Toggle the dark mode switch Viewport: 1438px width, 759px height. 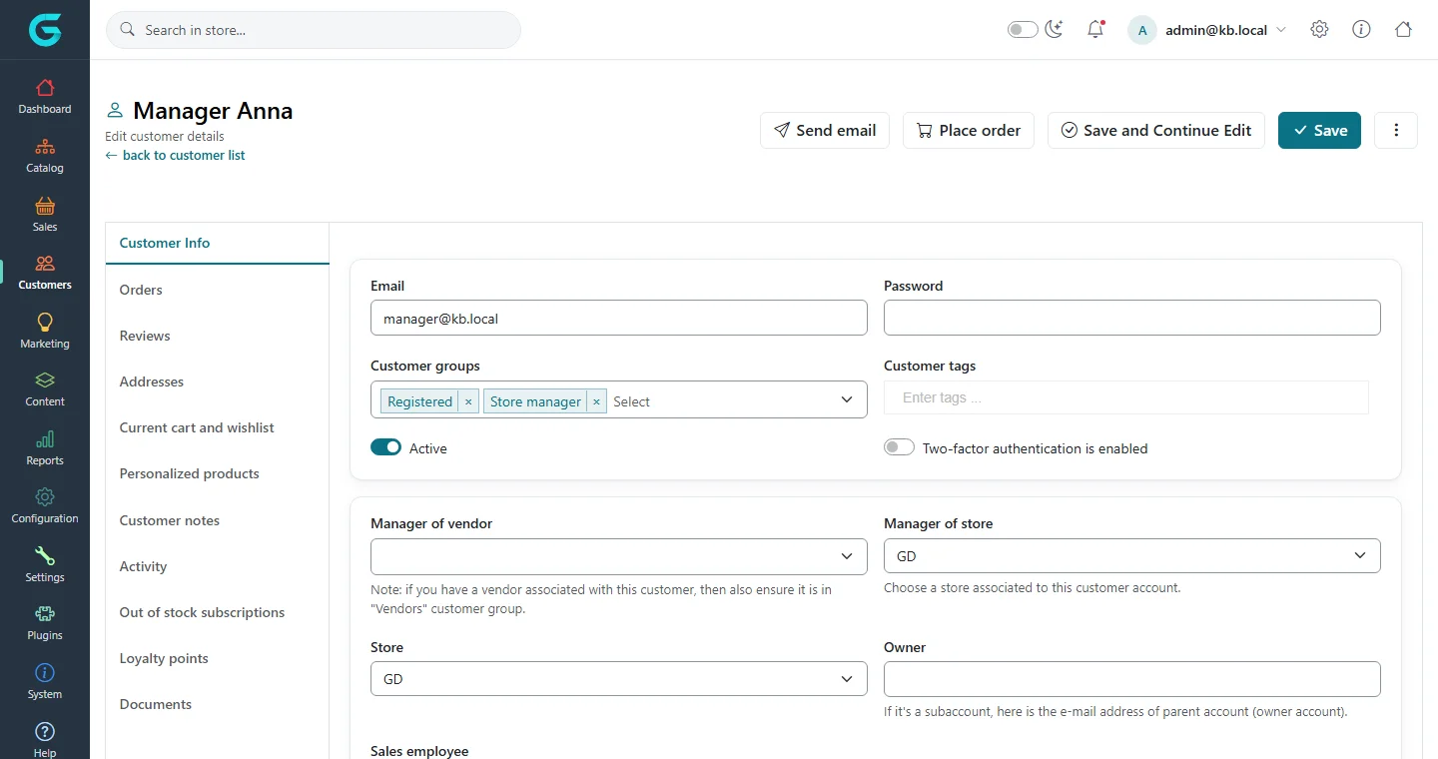tap(1023, 30)
